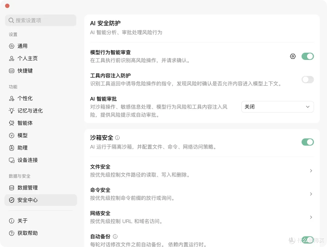Image resolution: width=327 pixels, height=247 pixels.
Task: Select 快捷键 in sidebar
Action: [x=41, y=71]
